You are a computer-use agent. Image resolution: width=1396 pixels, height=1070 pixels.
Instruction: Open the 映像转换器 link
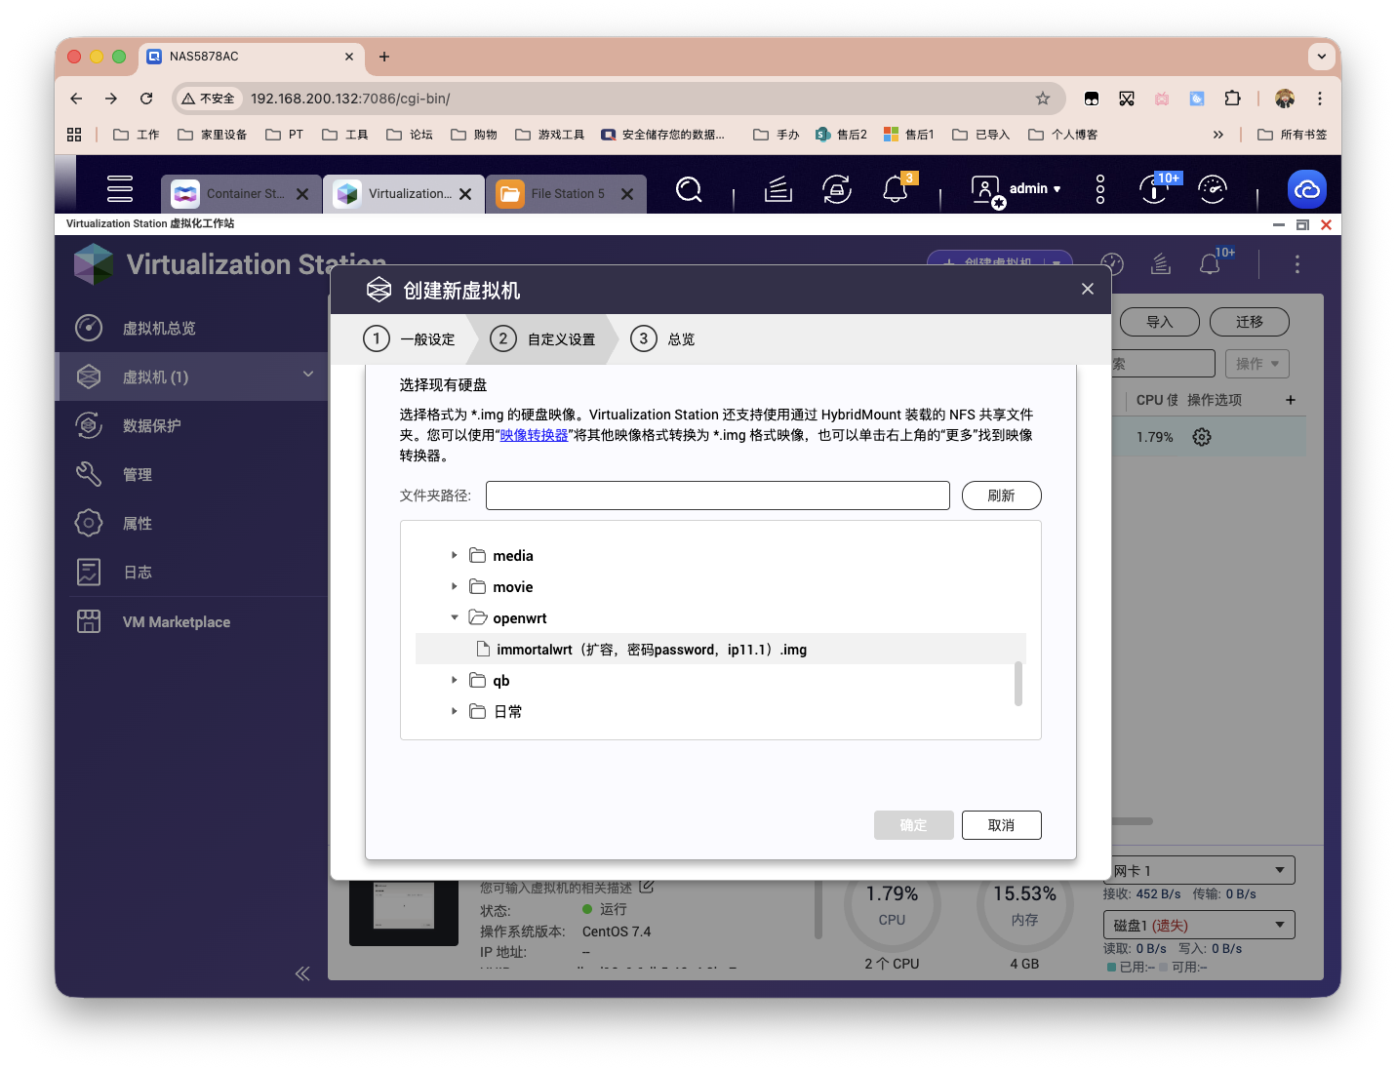pyautogui.click(x=535, y=434)
